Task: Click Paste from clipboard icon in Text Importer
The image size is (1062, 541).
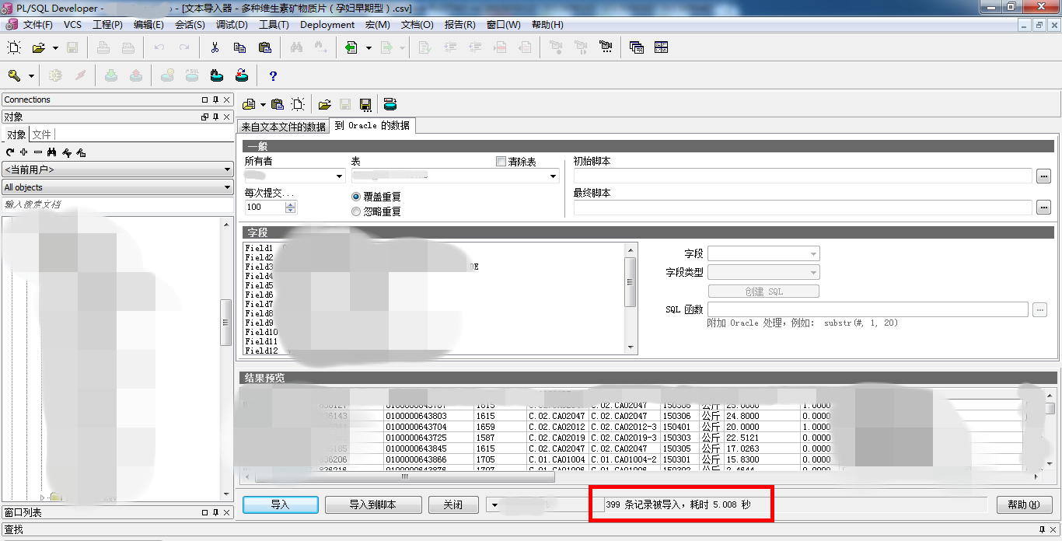Action: pos(278,104)
